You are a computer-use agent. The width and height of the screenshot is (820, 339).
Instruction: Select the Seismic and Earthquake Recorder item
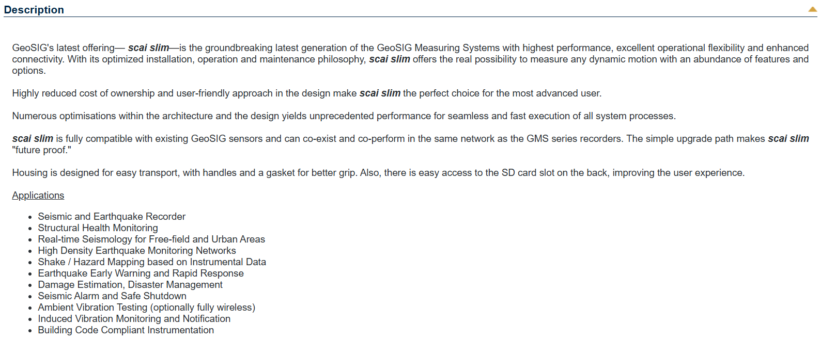point(112,217)
